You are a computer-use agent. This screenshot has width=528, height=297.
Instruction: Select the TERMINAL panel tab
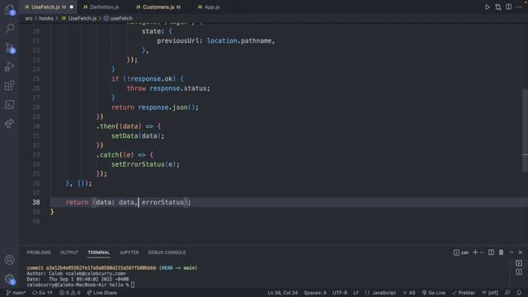click(x=99, y=252)
